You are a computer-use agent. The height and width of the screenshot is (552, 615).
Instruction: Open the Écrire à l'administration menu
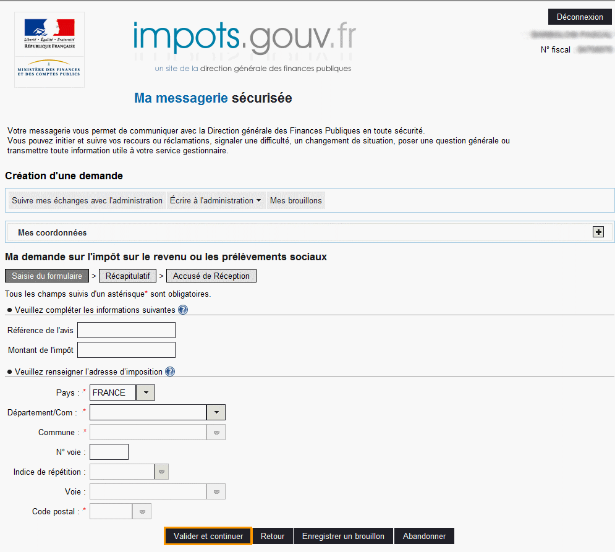point(216,200)
